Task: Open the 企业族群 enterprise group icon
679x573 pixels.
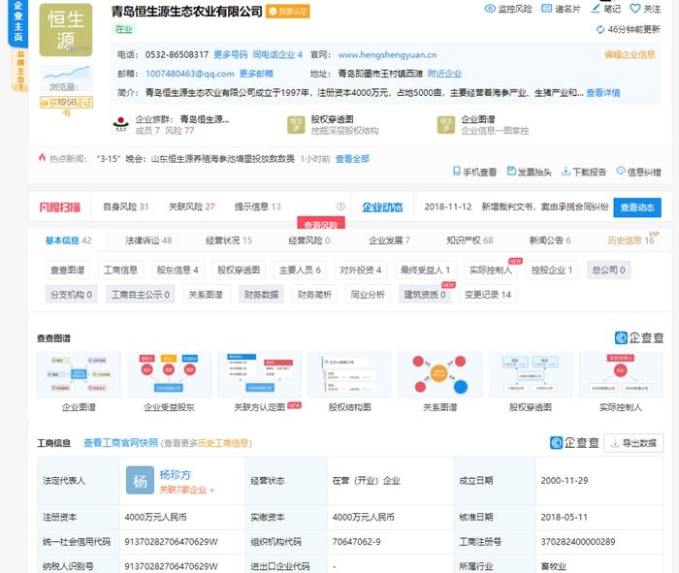Action: tap(120, 124)
